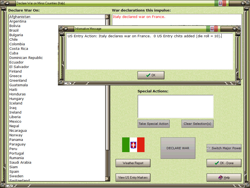Confirm the Informative Message with OK
Screen dimensions: 250x188
pyautogui.click(x=151, y=75)
